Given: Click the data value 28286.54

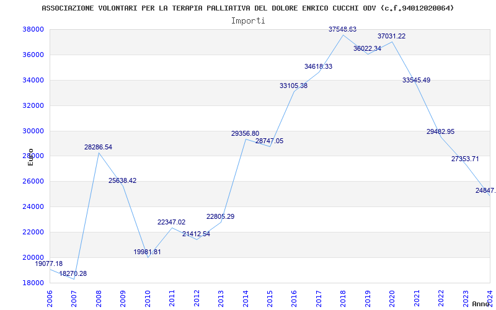Looking at the screenshot, I should [98, 147].
